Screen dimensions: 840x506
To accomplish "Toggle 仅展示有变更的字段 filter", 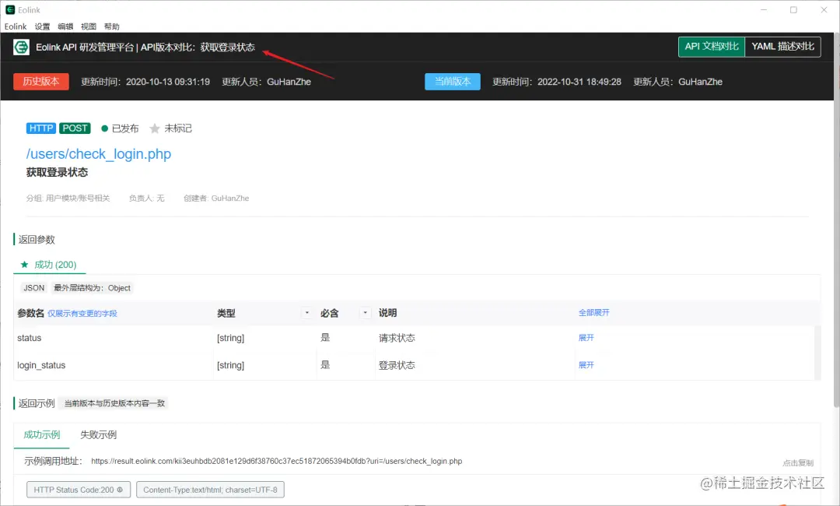I will coord(82,314).
